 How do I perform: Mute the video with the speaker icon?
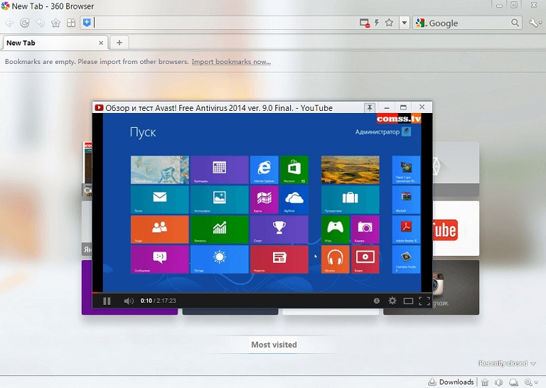click(129, 301)
